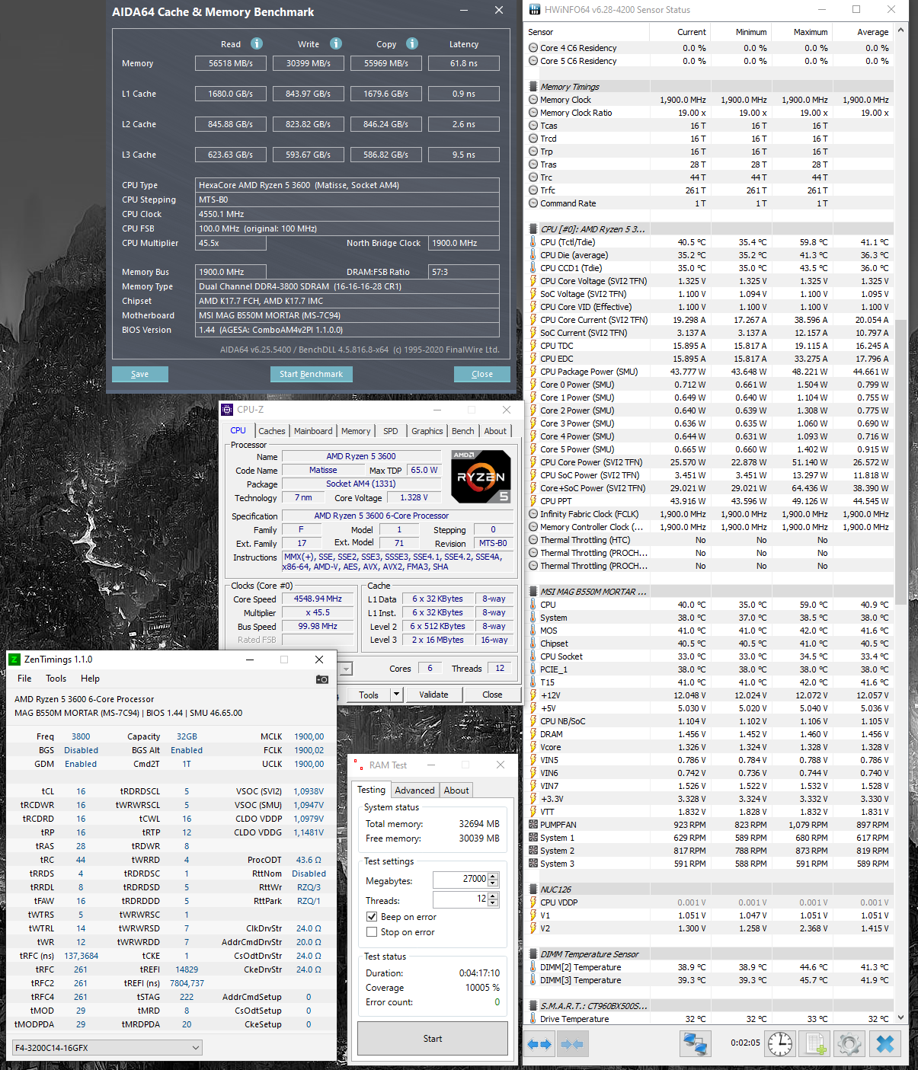918x1070 pixels.
Task: Open HWiNFO sensor settings gear
Action: point(849,1043)
